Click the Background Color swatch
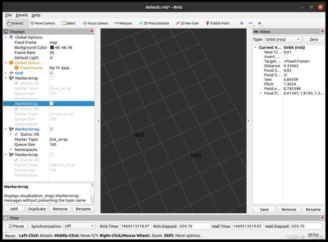328x242 pixels. (x=52, y=47)
